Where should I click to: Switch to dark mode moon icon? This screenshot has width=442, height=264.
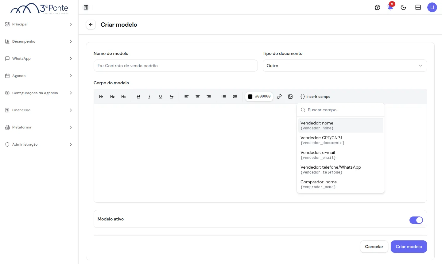[403, 7]
